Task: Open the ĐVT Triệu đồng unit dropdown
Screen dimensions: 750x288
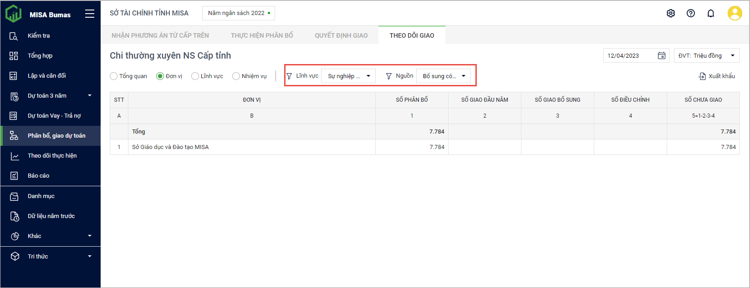Action: coord(706,55)
